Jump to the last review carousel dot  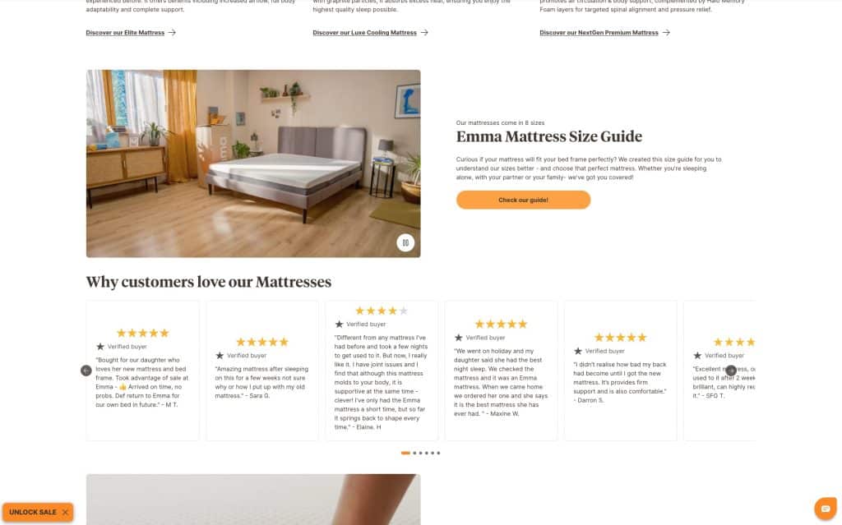coord(438,453)
